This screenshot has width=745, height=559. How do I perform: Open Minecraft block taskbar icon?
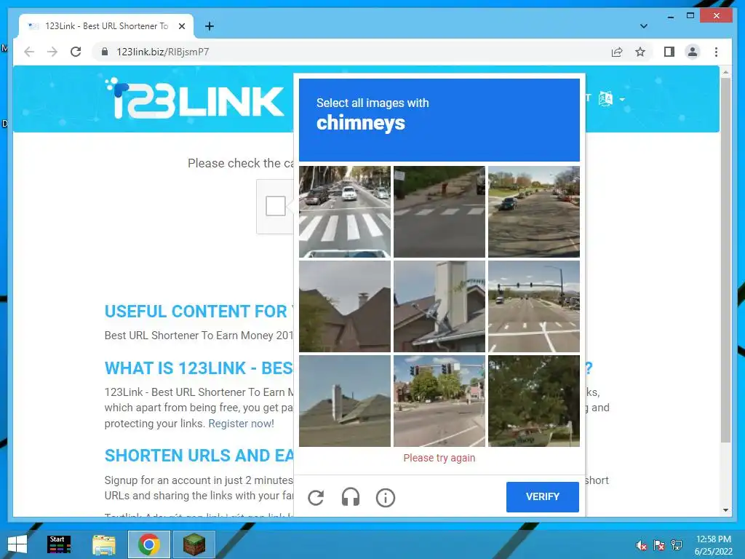tap(194, 544)
